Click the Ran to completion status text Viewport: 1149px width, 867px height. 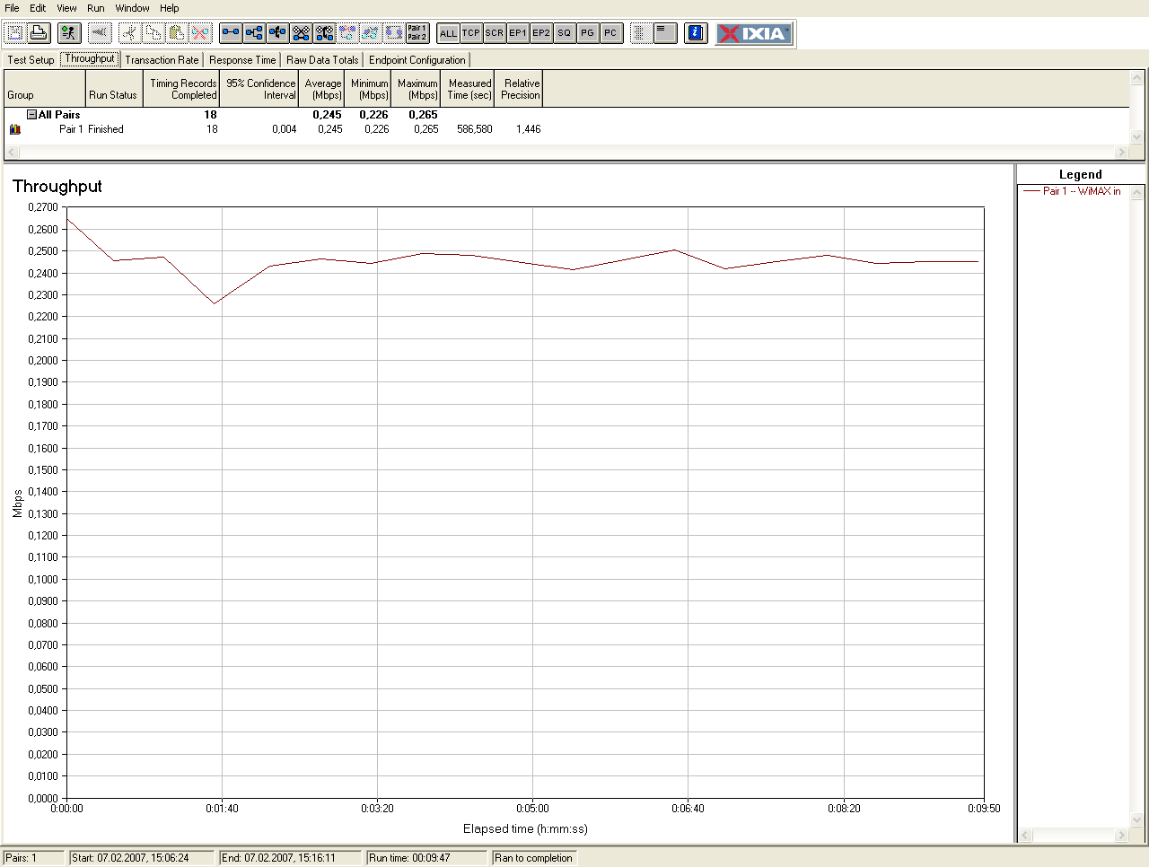point(533,858)
